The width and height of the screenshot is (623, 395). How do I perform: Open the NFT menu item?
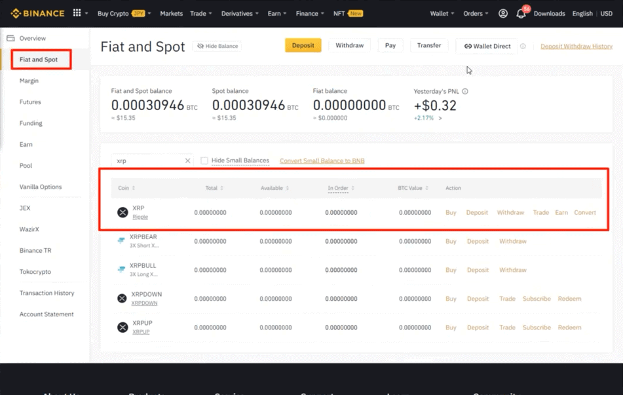click(x=348, y=14)
